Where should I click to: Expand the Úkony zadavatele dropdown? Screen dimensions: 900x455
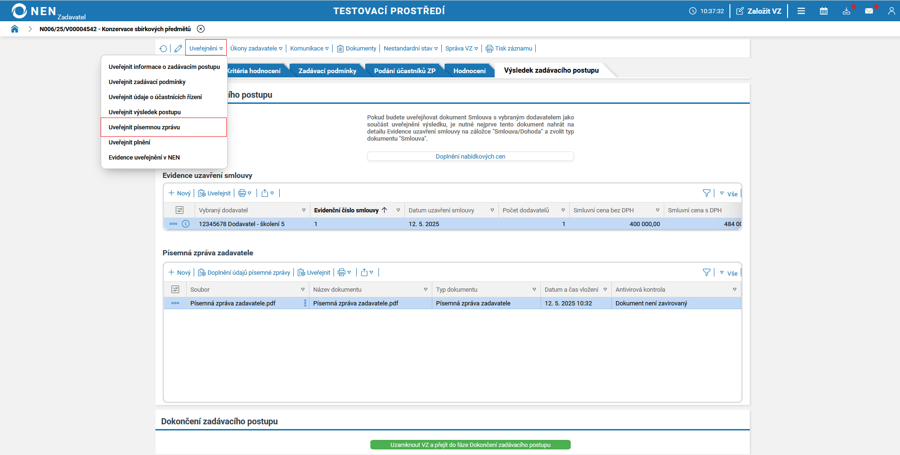(256, 49)
